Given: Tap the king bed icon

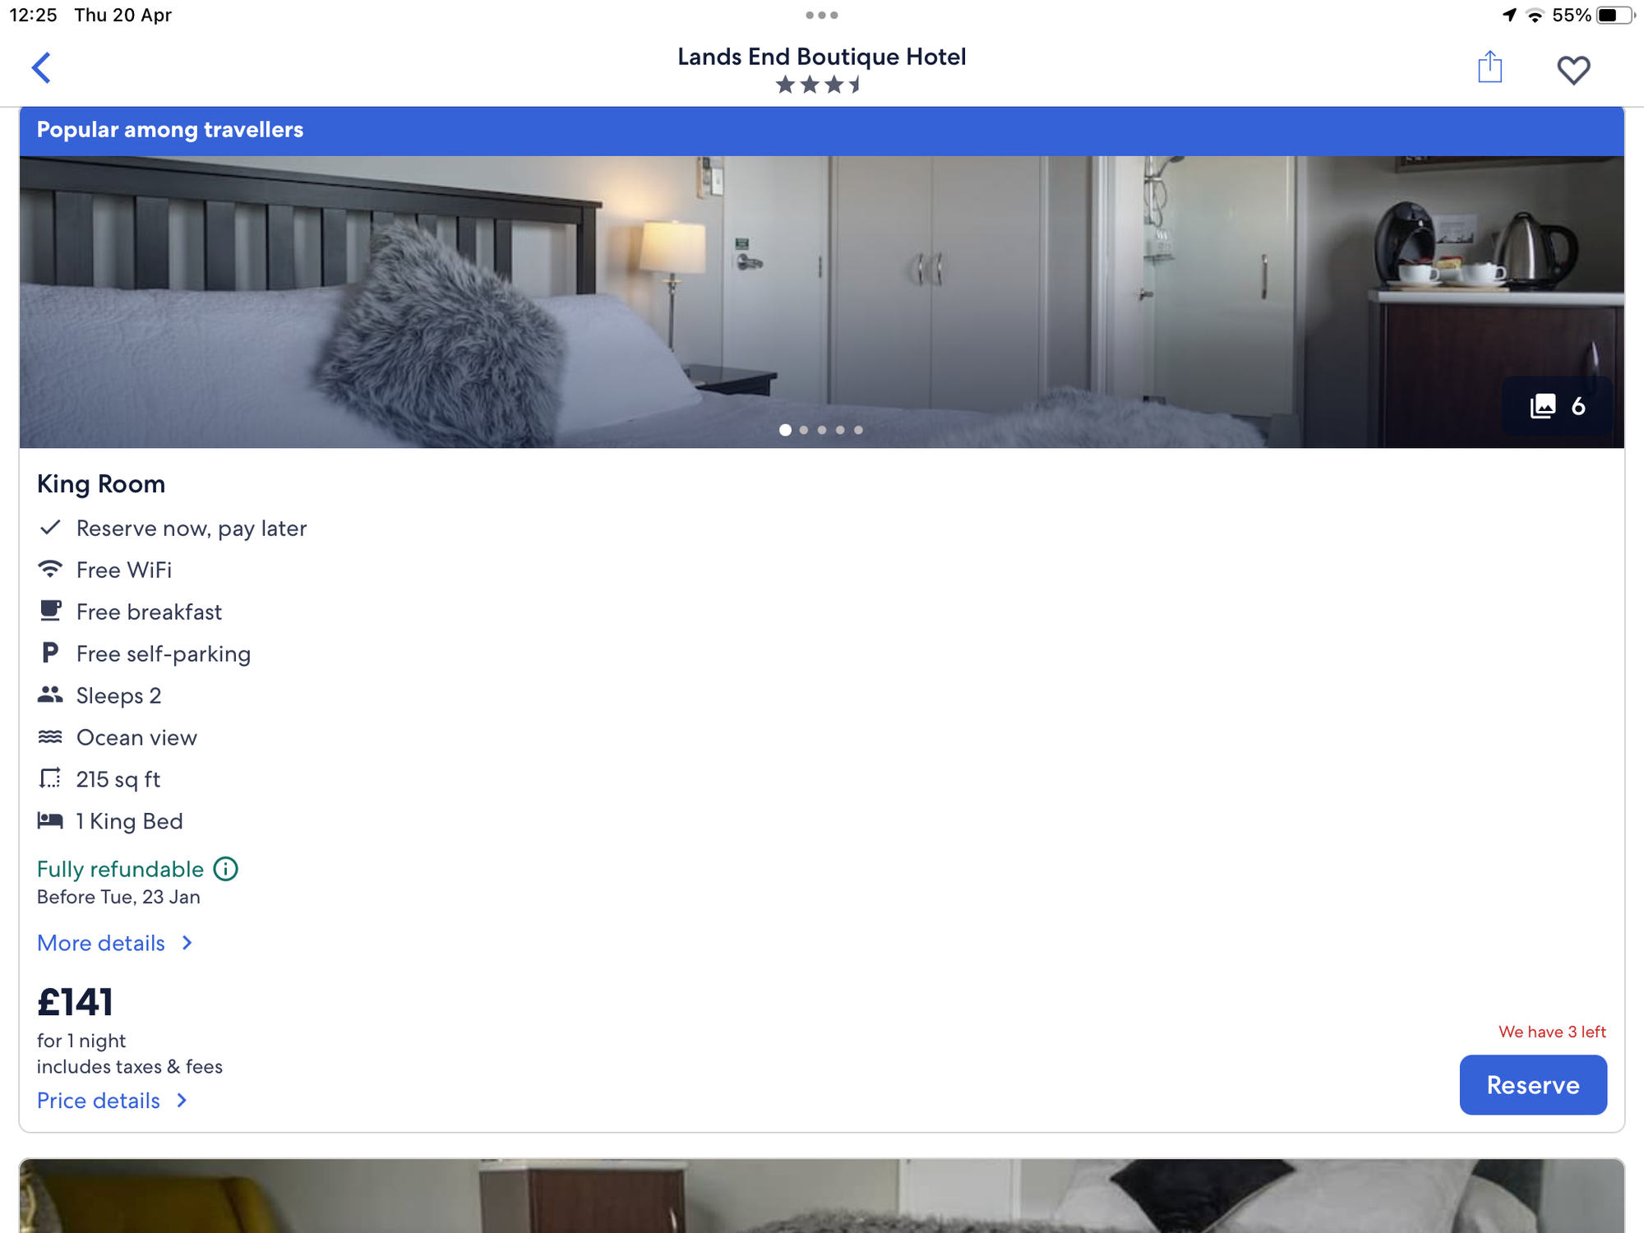Looking at the screenshot, I should 50,820.
